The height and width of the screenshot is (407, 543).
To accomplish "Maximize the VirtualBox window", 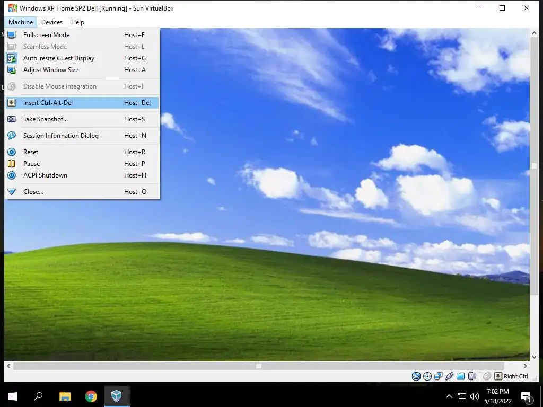I will pyautogui.click(x=502, y=8).
